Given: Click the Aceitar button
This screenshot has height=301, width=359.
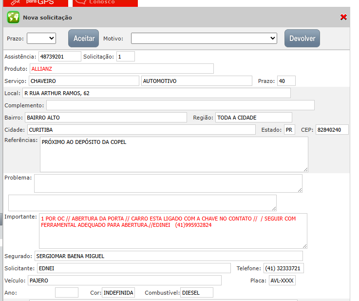Looking at the screenshot, I should [x=84, y=38].
